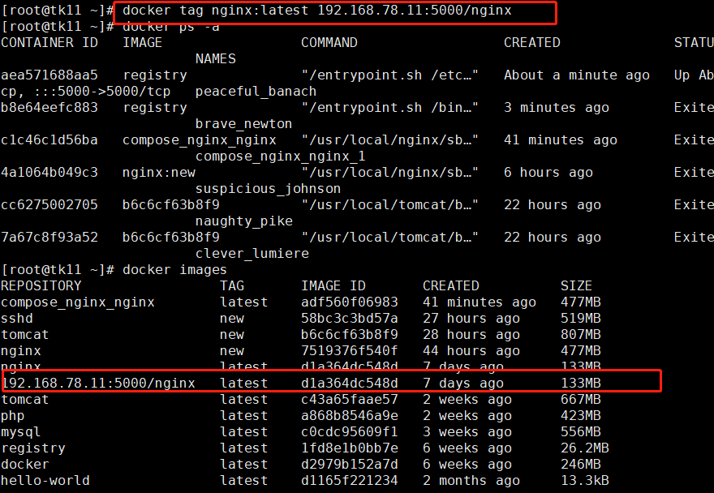Click repository mysql in images list
This screenshot has width=714, height=493.
point(20,432)
